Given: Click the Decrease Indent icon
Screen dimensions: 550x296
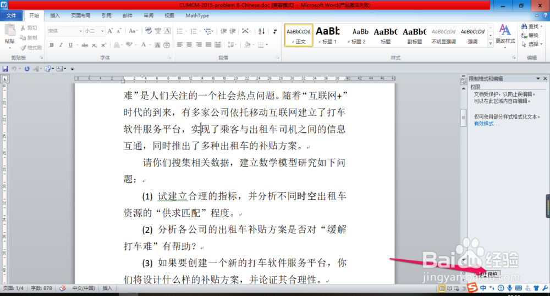Looking at the screenshot, I should coord(223,31).
